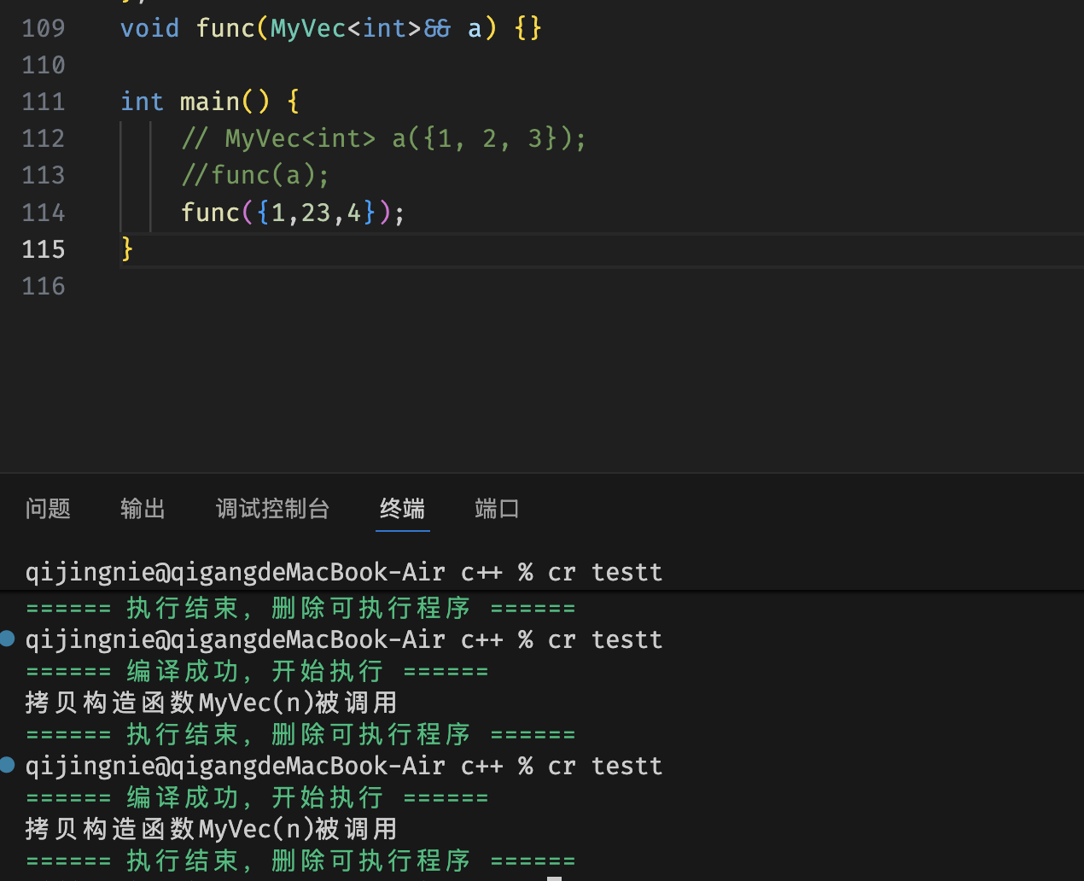Click first '编译成功，开始执行' terminal line
The width and height of the screenshot is (1084, 881).
click(x=257, y=671)
